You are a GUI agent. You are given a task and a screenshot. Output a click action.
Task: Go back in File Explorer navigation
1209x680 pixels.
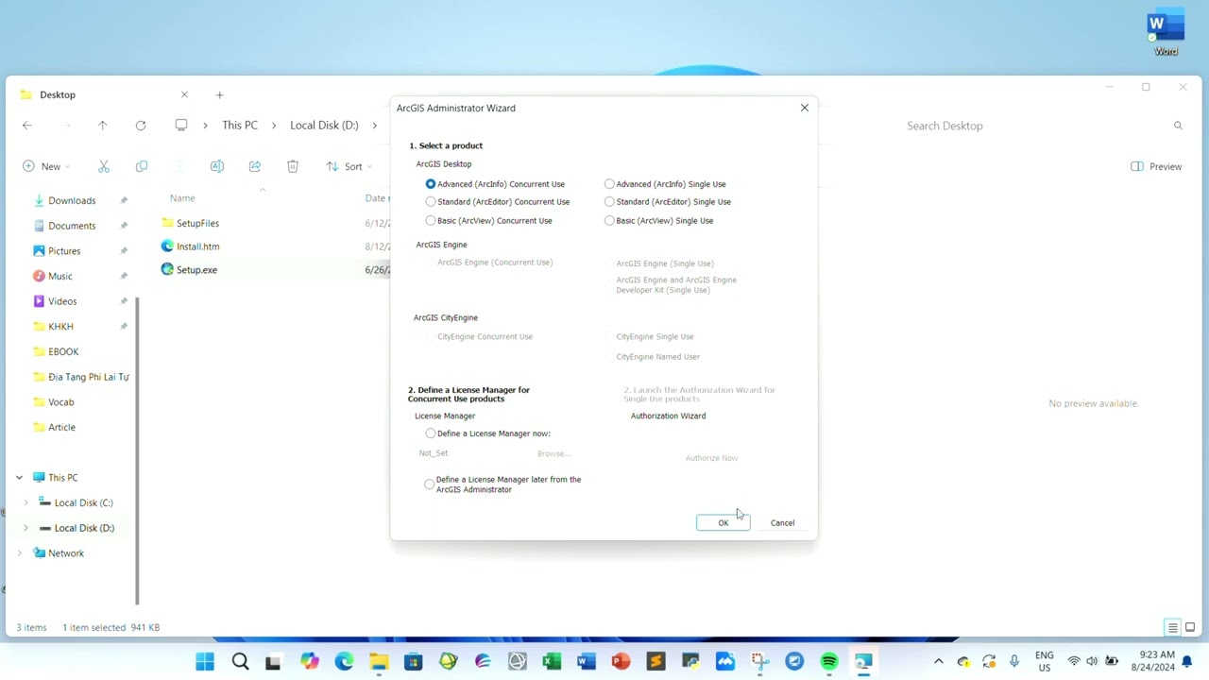pyautogui.click(x=27, y=126)
